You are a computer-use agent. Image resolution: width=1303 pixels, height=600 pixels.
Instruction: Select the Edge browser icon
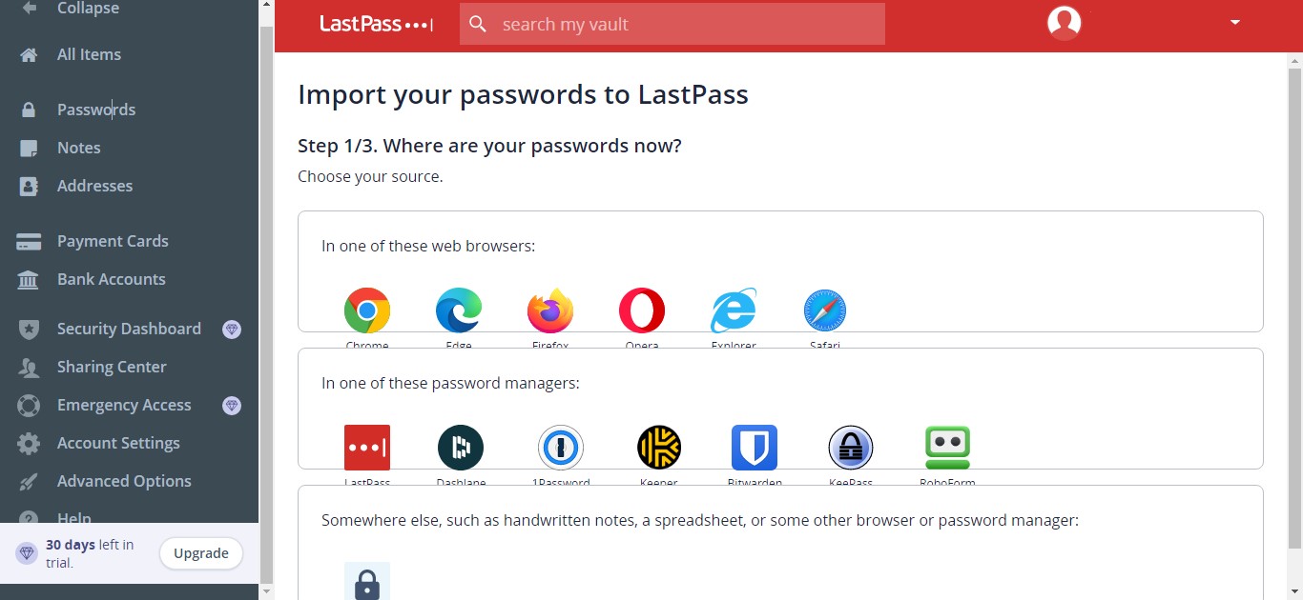tap(459, 310)
